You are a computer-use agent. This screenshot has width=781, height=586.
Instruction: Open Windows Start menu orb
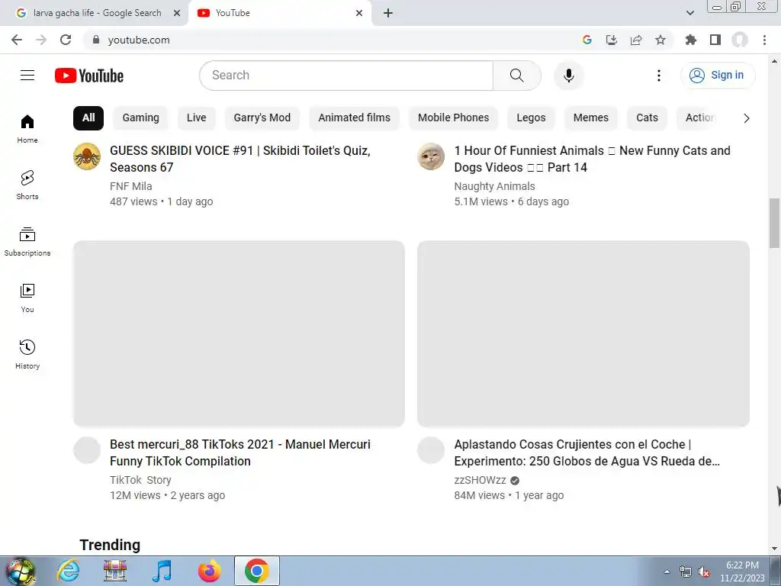click(x=21, y=571)
